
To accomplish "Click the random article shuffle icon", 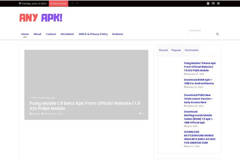I will coord(213,3).
